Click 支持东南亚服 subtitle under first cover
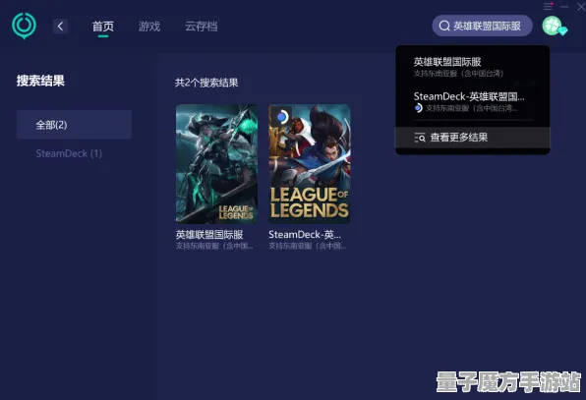This screenshot has width=586, height=400. 214,246
